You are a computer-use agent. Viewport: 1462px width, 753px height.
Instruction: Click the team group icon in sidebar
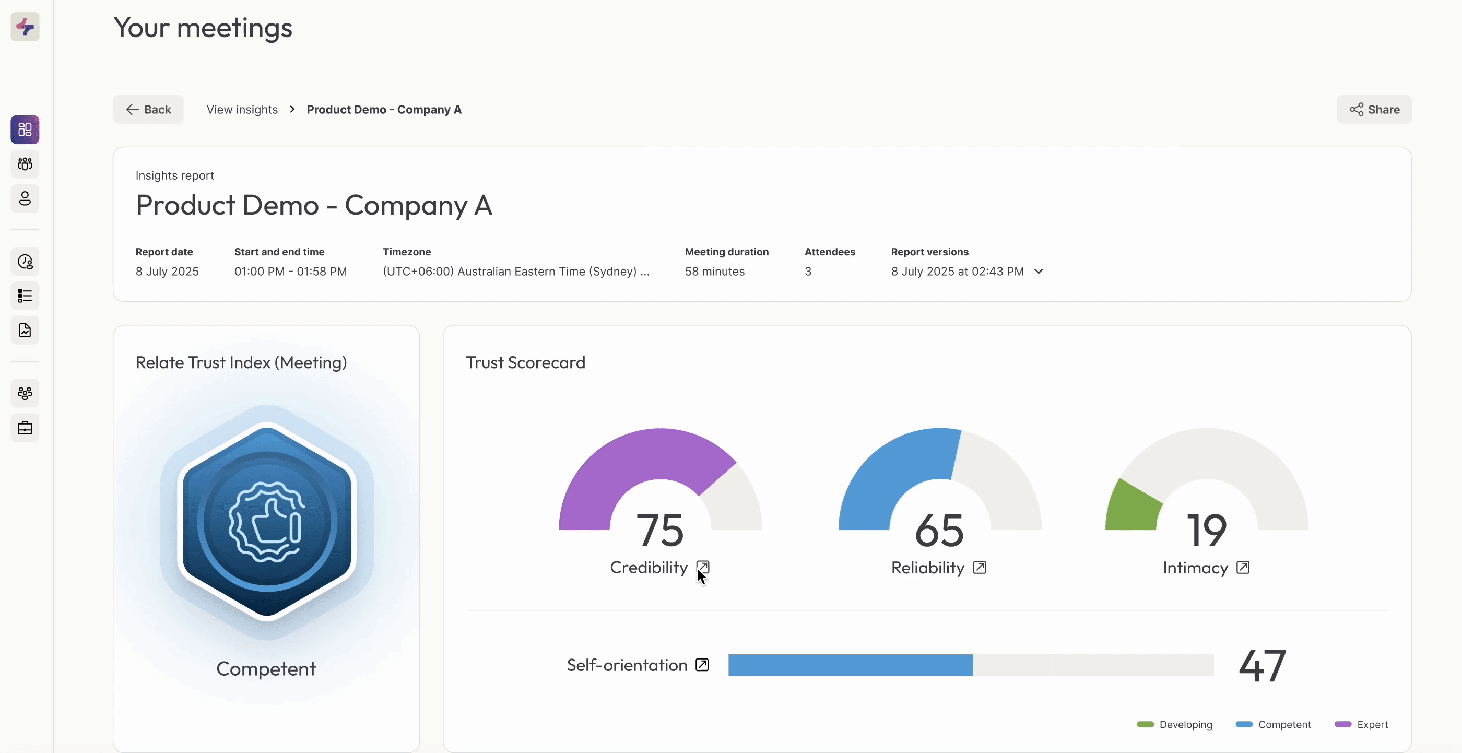point(25,164)
